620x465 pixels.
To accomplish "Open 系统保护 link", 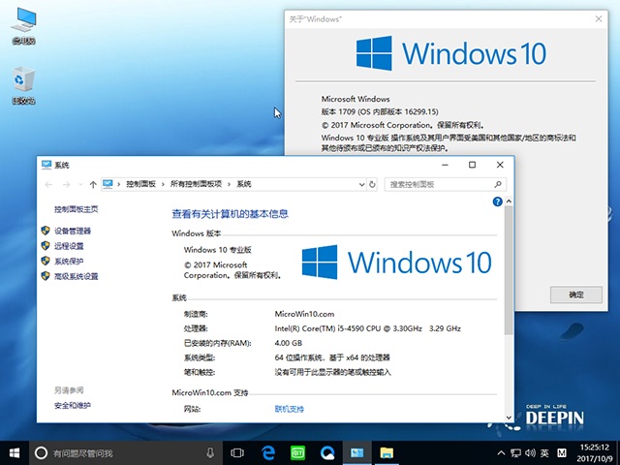I will 69,261.
